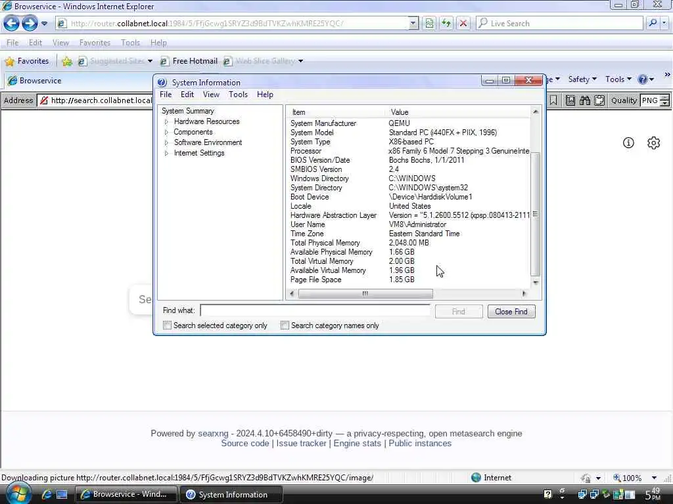Expand the Suggested Sites dropdown arrow
Image resolution: width=673 pixels, height=504 pixels.
150,61
